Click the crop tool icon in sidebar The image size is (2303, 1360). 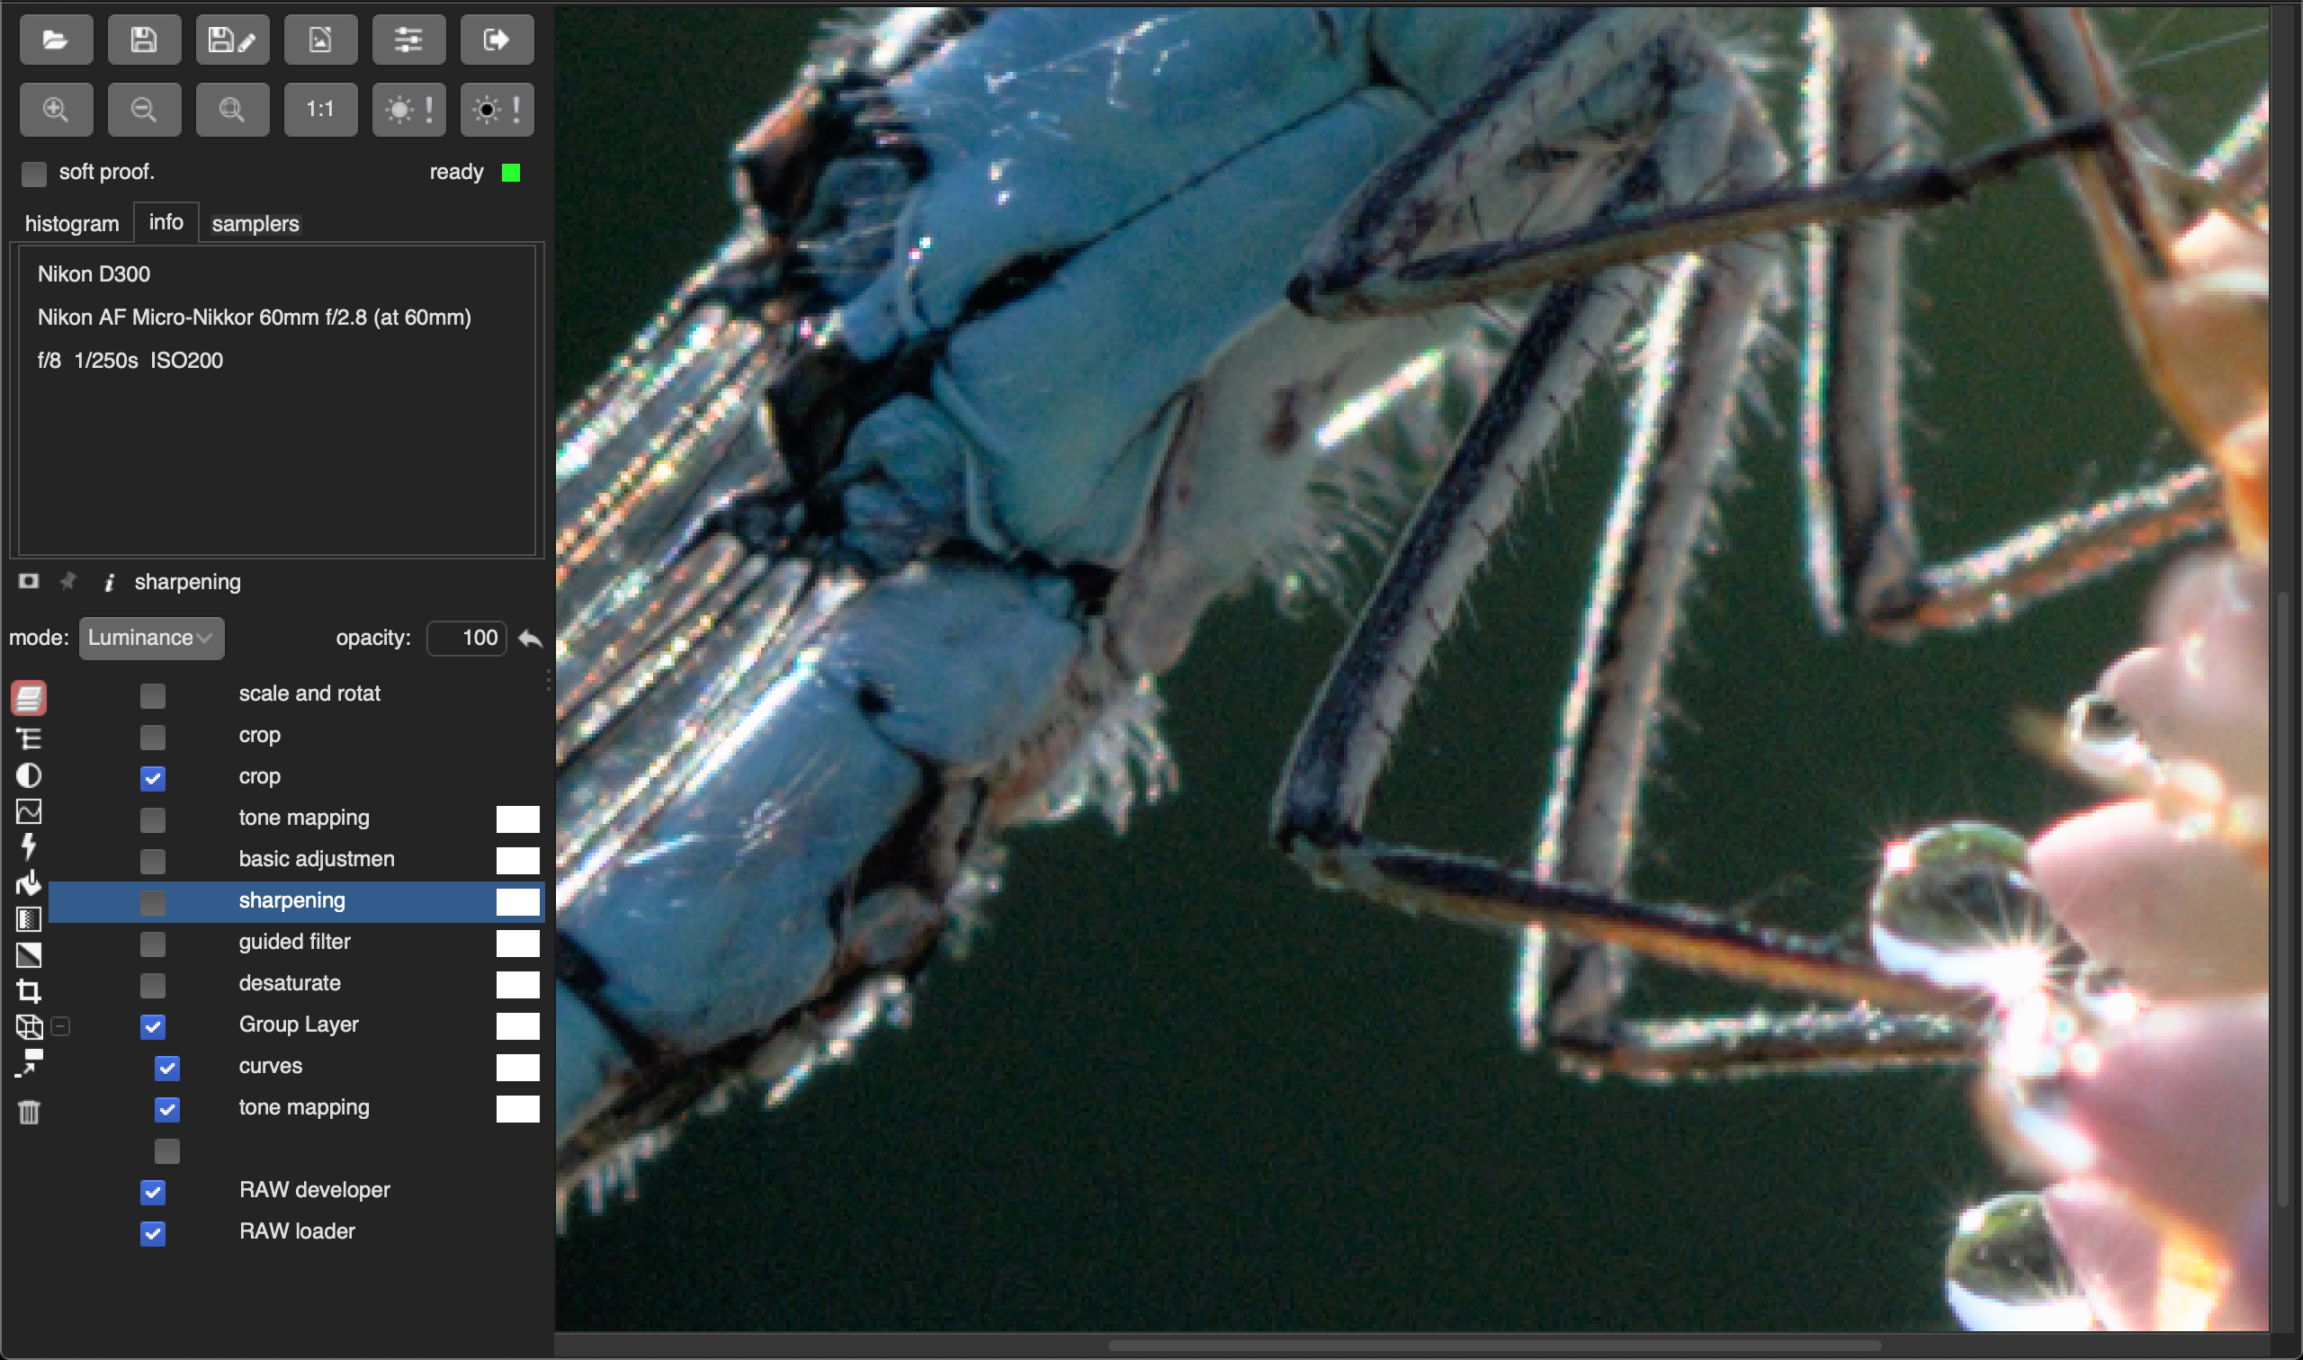pos(29,990)
